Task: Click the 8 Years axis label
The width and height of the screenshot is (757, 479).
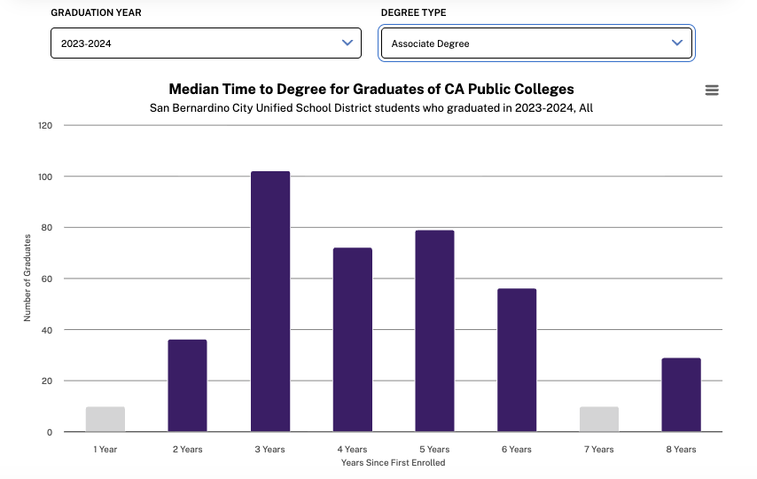Action: click(x=681, y=449)
